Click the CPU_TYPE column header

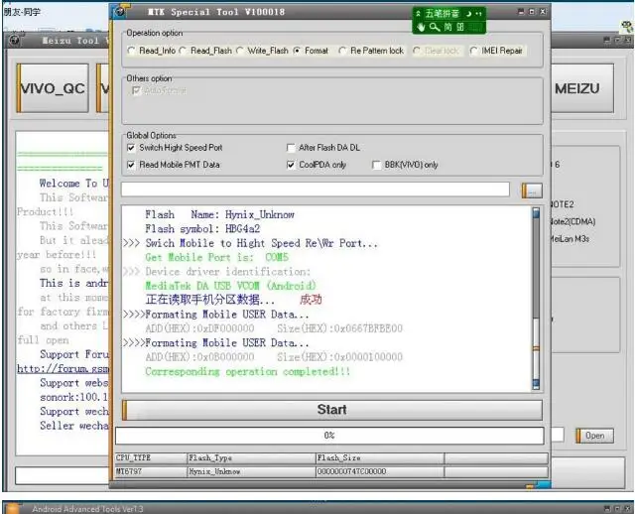151,457
